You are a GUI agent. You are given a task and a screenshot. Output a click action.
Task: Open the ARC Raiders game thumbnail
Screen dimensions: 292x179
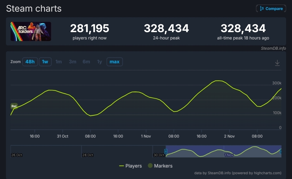(31, 31)
